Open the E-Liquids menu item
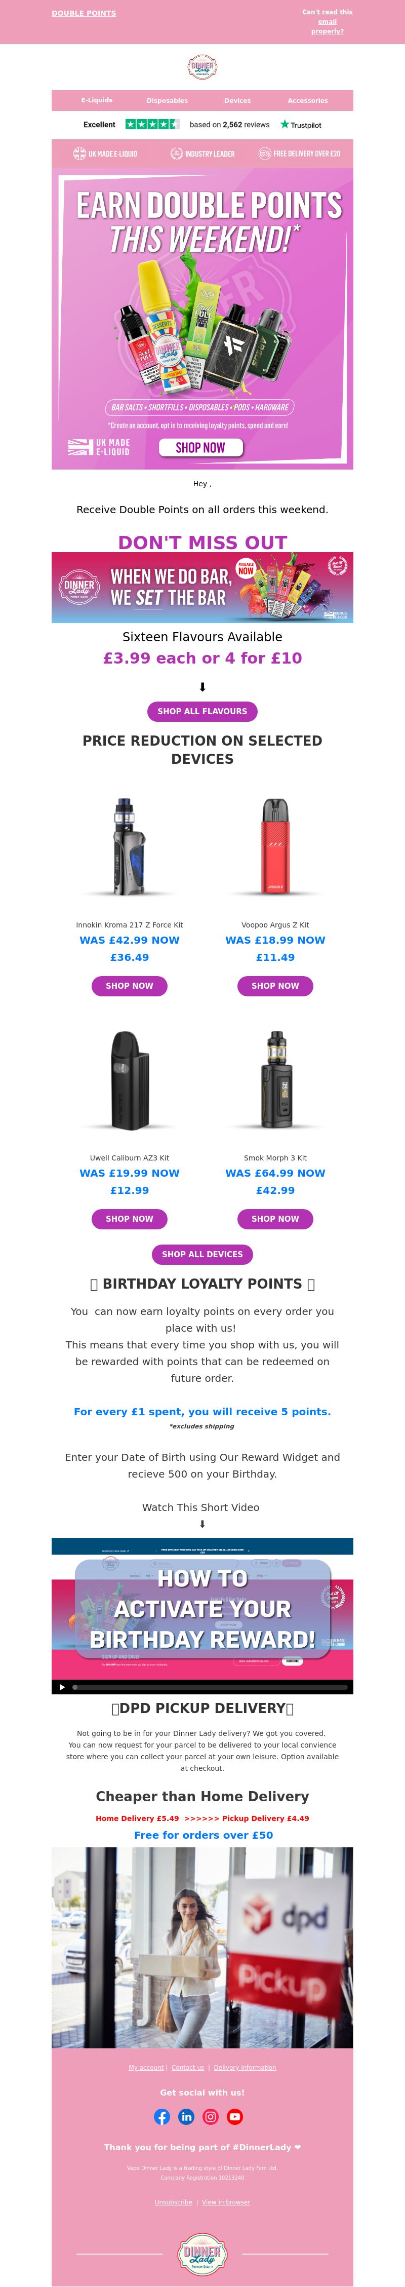 click(97, 100)
